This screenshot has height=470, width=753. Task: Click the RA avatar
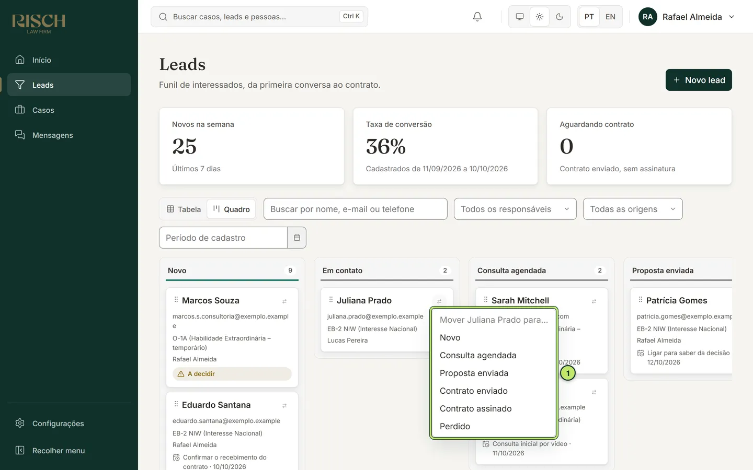(x=648, y=17)
